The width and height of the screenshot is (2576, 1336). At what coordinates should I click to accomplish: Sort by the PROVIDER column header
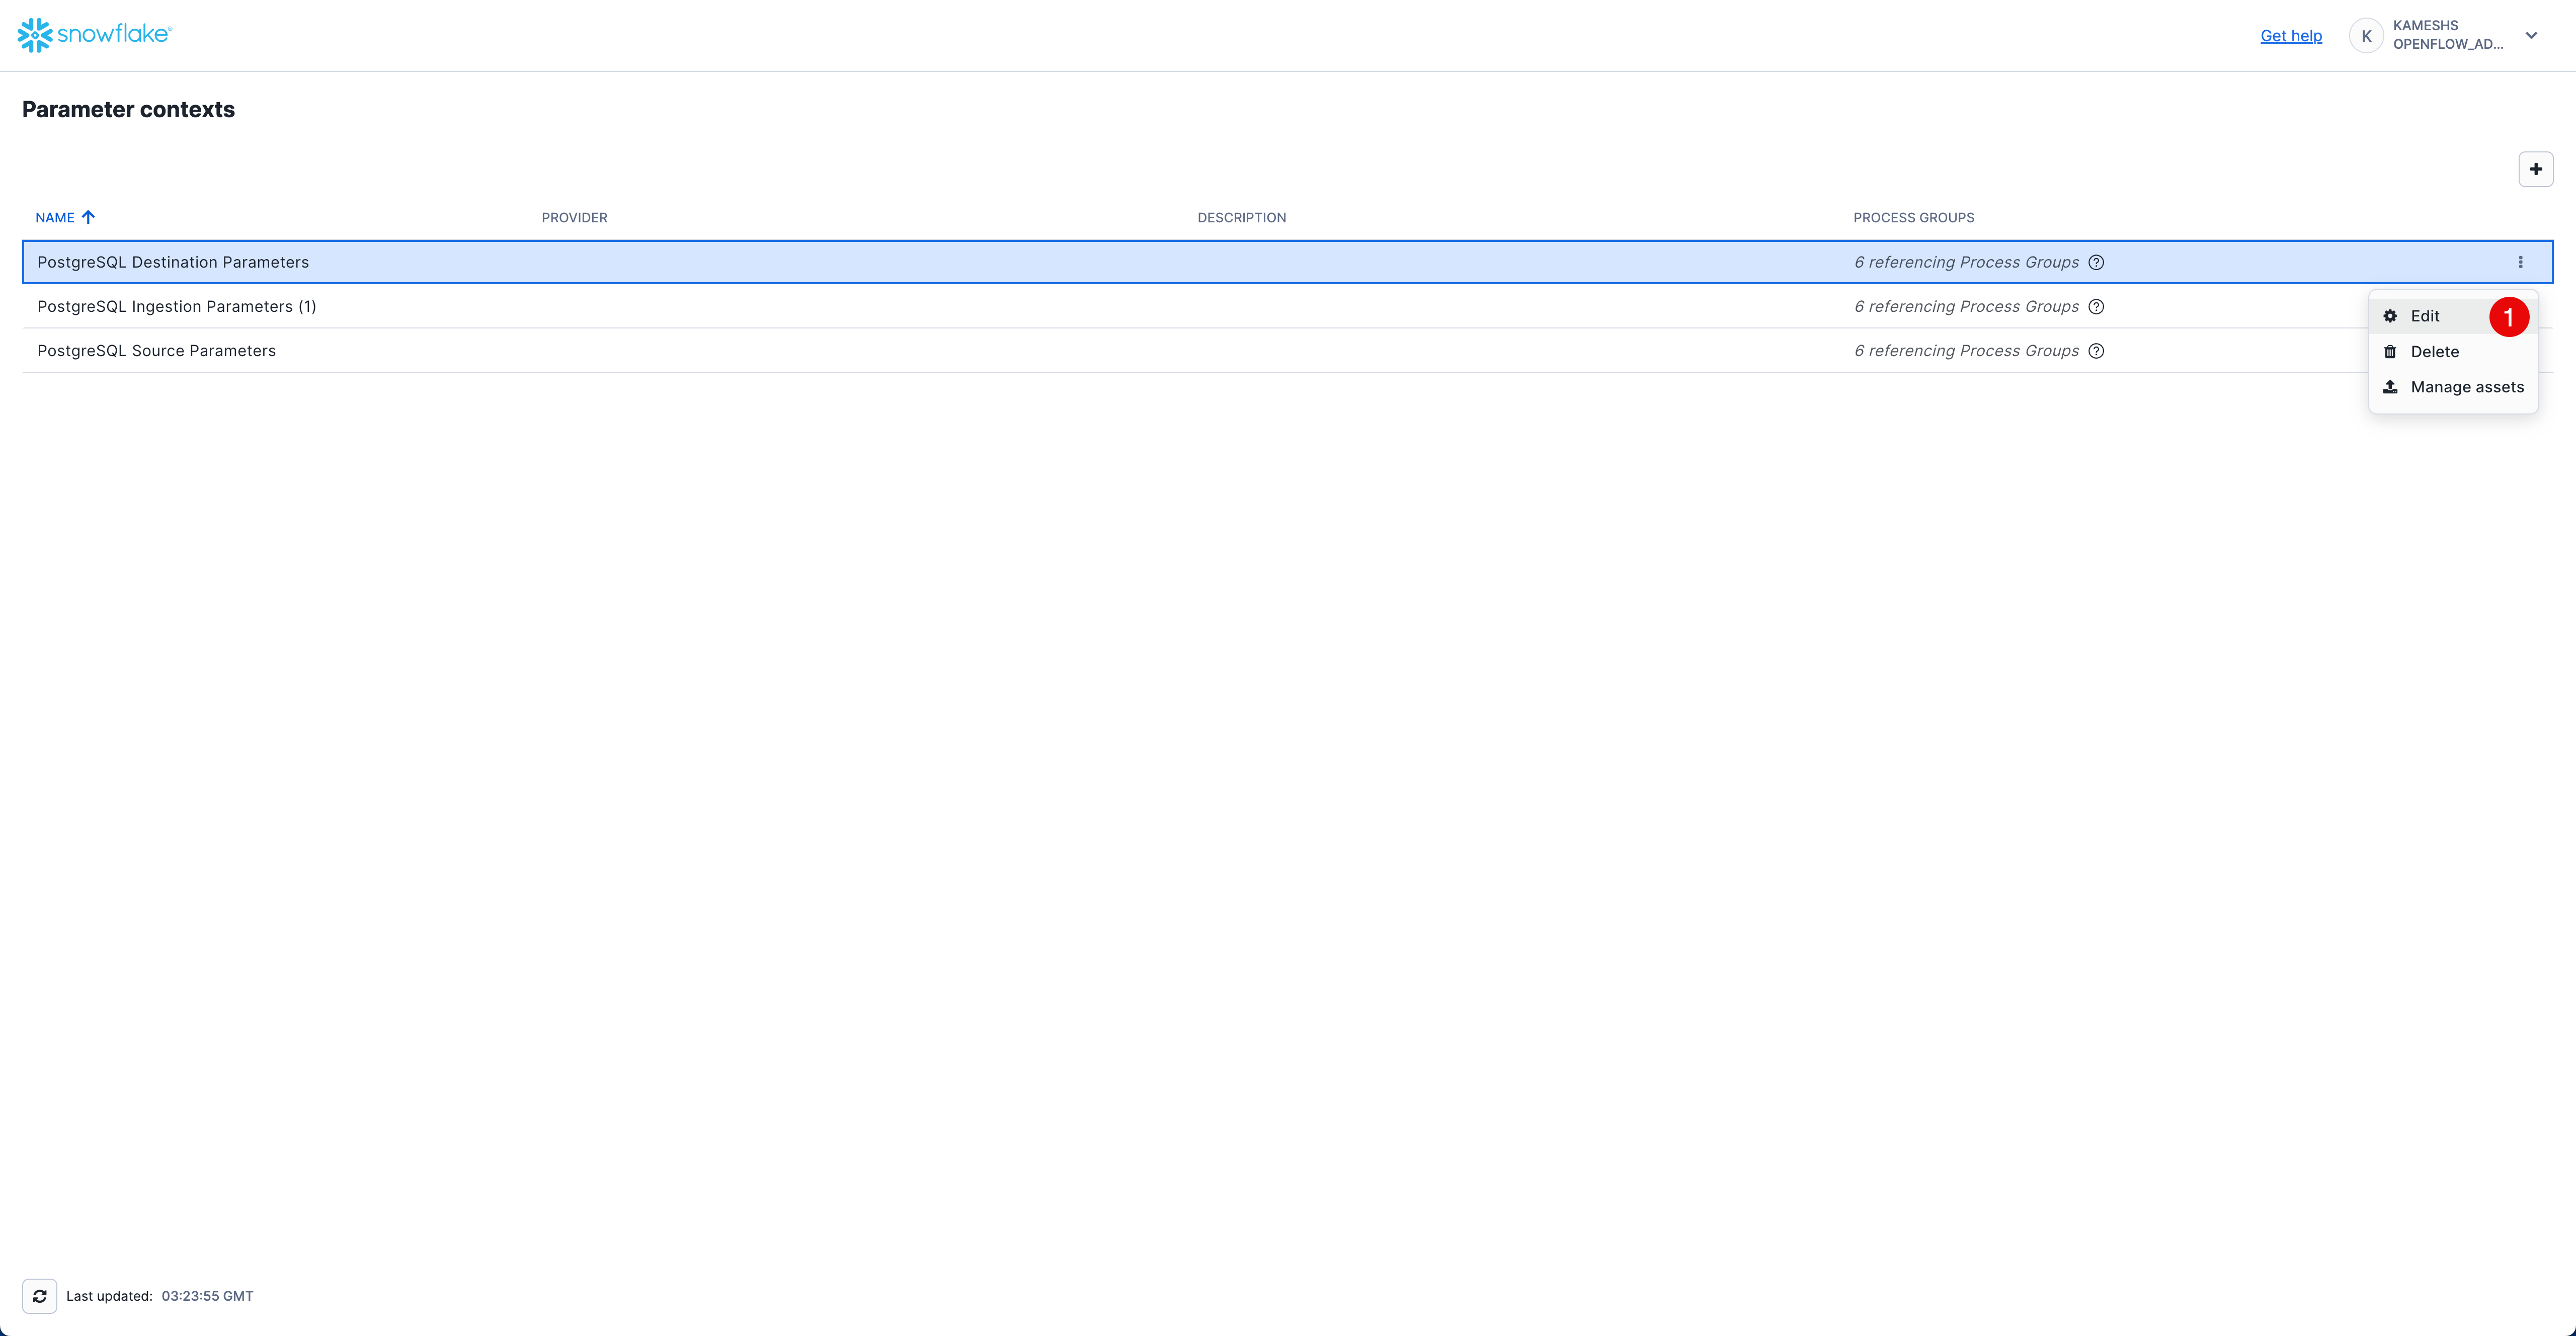tap(574, 217)
